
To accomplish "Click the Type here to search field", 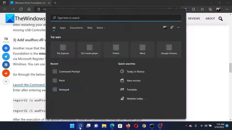I will pos(116,18).
